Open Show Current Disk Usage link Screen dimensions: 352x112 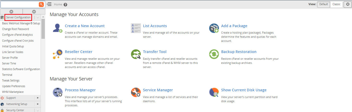point(244,90)
